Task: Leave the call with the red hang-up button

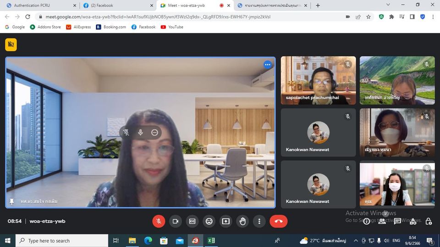Action: 278,221
